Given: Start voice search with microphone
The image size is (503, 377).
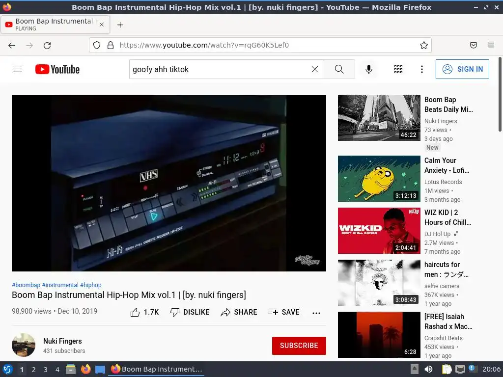Looking at the screenshot, I should click(369, 69).
